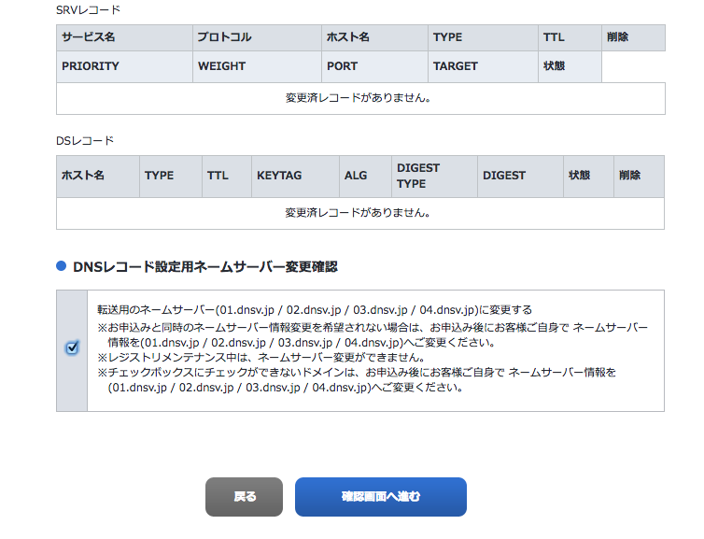Click the DSレコード section label
The image size is (704, 539).
[85, 140]
